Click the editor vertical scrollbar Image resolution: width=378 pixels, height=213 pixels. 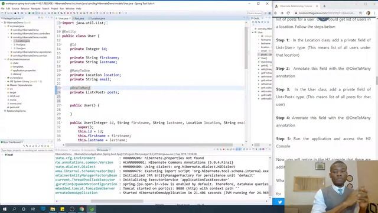tap(246, 48)
